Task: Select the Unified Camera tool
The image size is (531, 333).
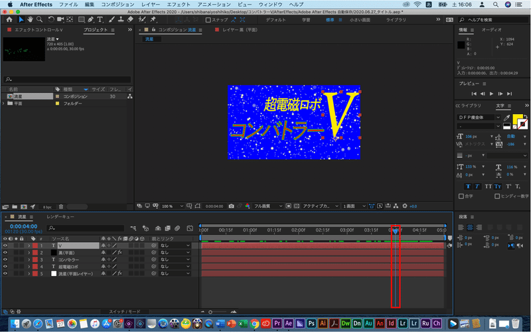Action: coord(60,20)
